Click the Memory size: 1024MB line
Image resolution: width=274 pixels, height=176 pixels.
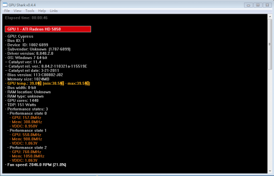click(27, 79)
